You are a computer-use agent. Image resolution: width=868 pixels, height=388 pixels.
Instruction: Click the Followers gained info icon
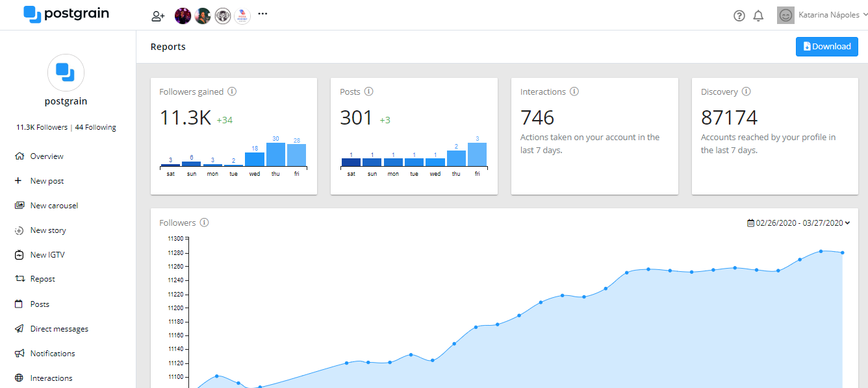click(232, 91)
